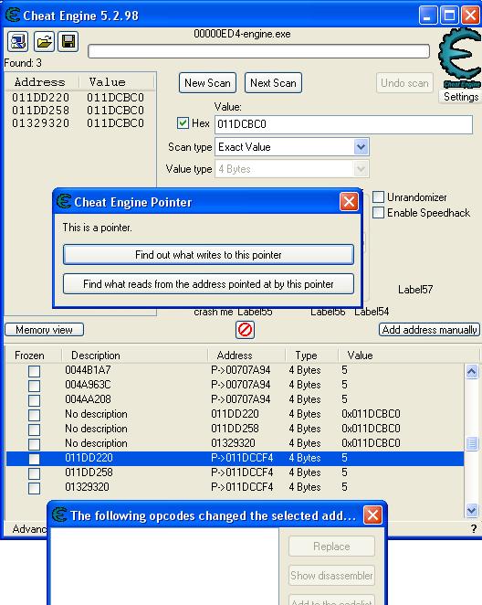This screenshot has width=482, height=605.
Task: Click value 5 of selected 011DD220 row
Action: coord(344,458)
